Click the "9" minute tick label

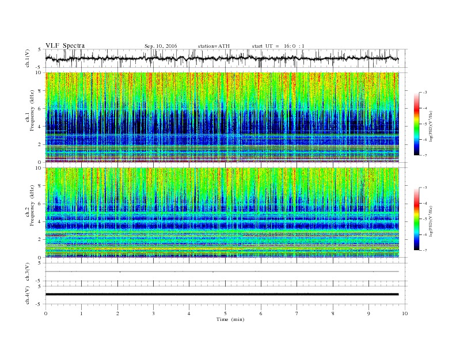[x=368, y=313]
